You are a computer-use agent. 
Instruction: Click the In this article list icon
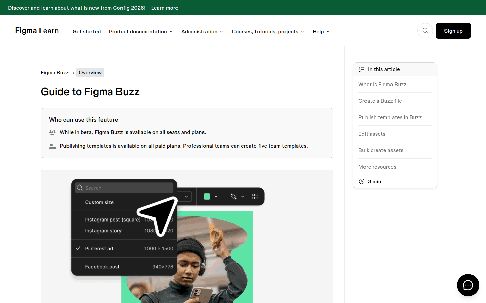coord(362,69)
